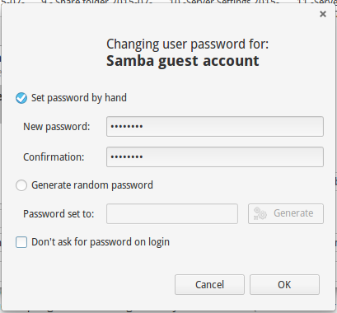The width and height of the screenshot is (337, 313).
Task: Click the Generate button
Action: (x=286, y=213)
